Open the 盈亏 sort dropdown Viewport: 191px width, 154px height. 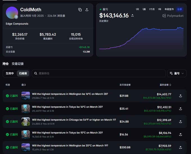177,73
